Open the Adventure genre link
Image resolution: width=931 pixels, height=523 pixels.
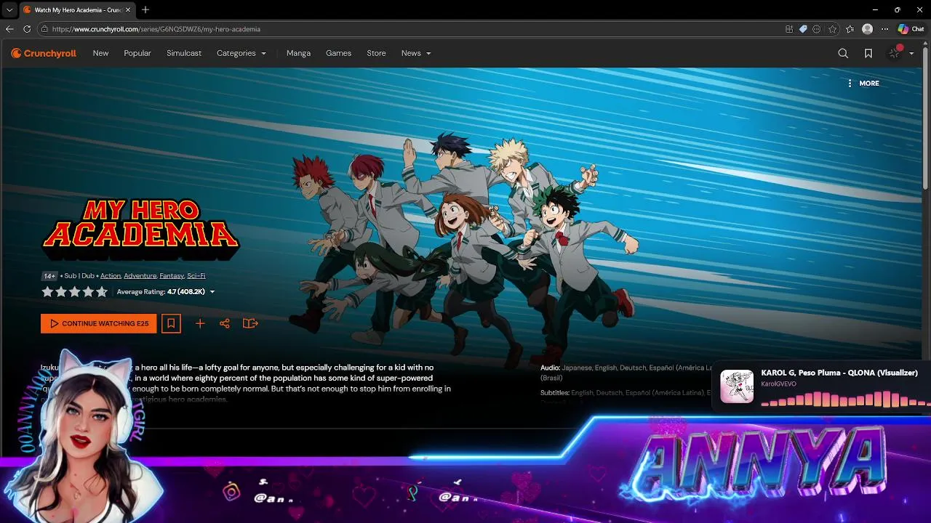[140, 276]
